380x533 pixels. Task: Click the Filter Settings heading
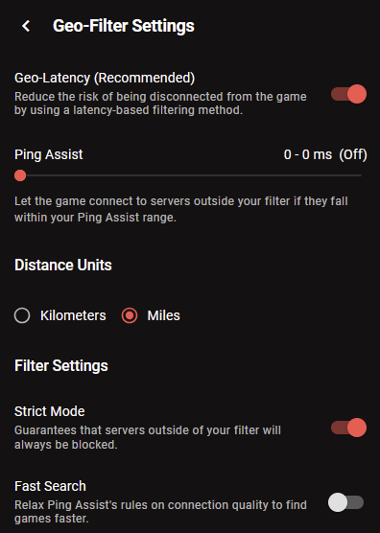(61, 366)
